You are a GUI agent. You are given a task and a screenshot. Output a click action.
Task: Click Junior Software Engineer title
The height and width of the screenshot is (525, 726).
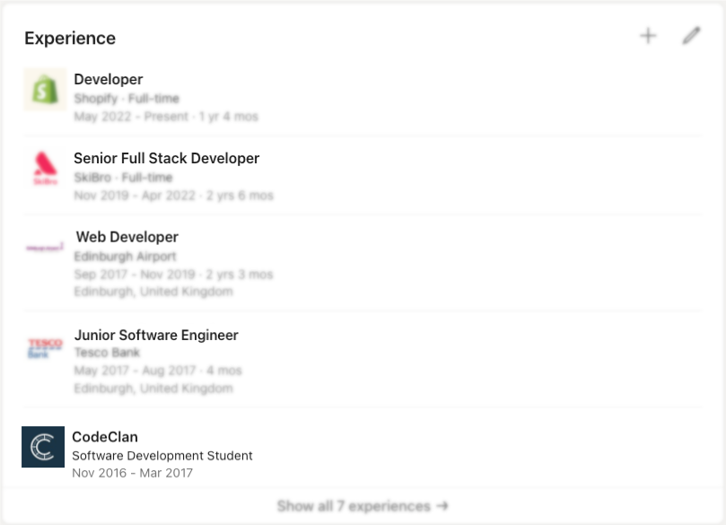coord(156,335)
